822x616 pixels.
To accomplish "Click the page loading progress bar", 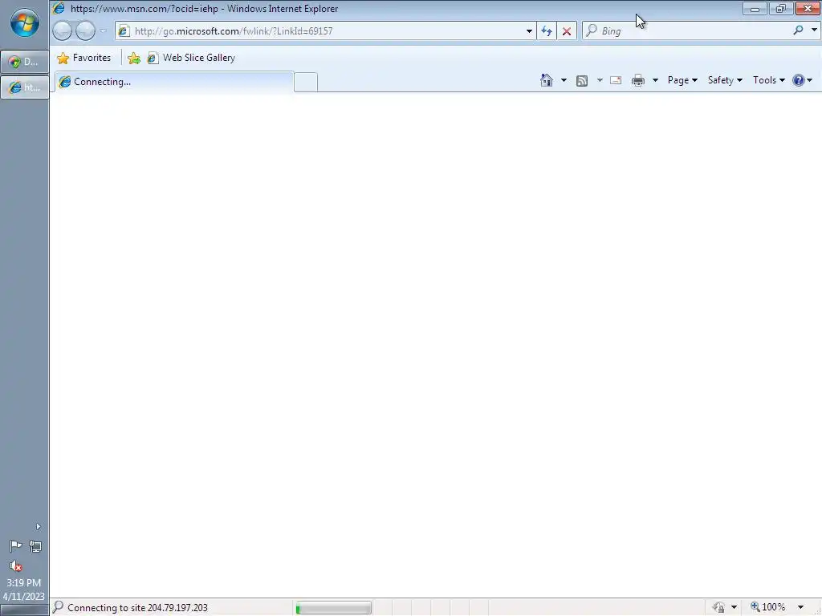I will pyautogui.click(x=333, y=608).
